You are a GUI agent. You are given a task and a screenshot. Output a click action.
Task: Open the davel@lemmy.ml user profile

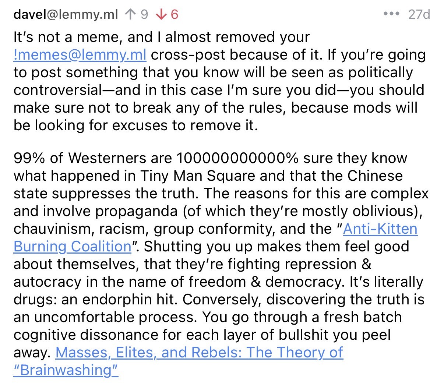point(66,14)
